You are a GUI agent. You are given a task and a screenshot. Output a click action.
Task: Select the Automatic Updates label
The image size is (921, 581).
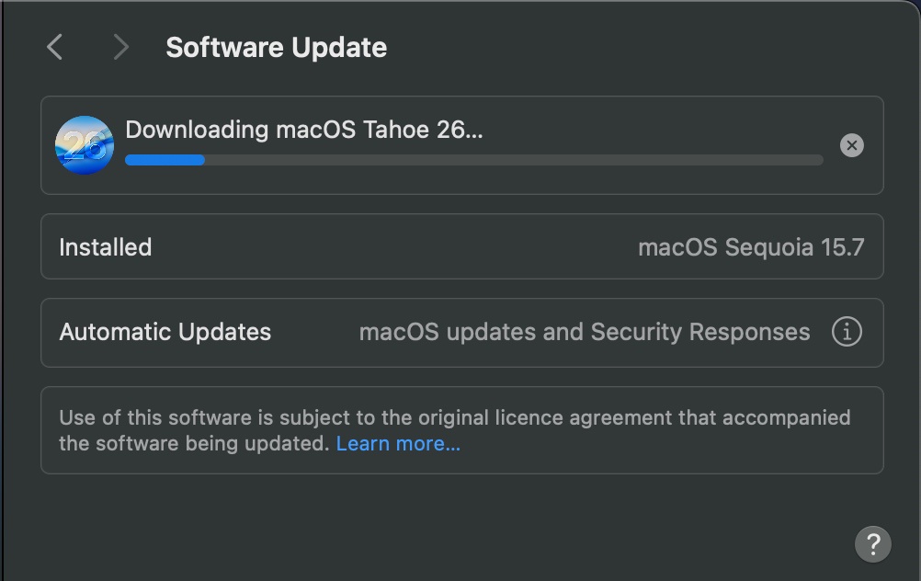point(165,332)
